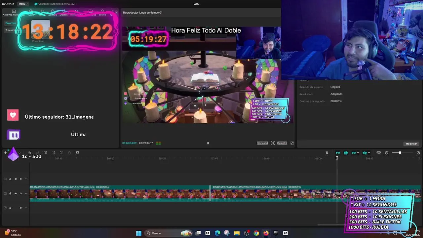Click the microphone record voiceover icon
423x238 pixels.
pyautogui.click(x=327, y=153)
